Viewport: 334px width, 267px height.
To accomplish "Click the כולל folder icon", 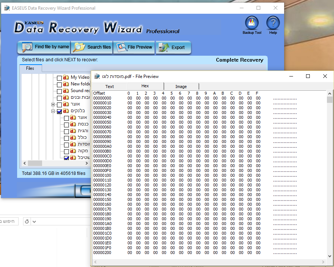I will (x=73, y=137).
